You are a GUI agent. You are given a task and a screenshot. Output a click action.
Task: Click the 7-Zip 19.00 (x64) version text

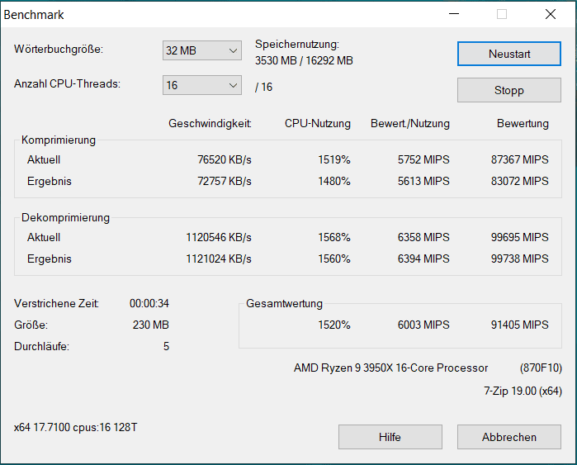point(523,391)
